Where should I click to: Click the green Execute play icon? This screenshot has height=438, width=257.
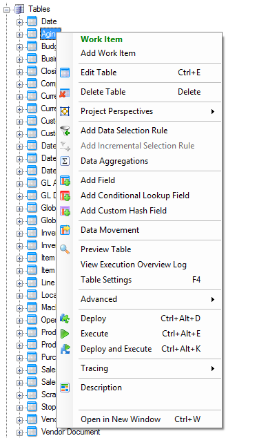tap(65, 334)
